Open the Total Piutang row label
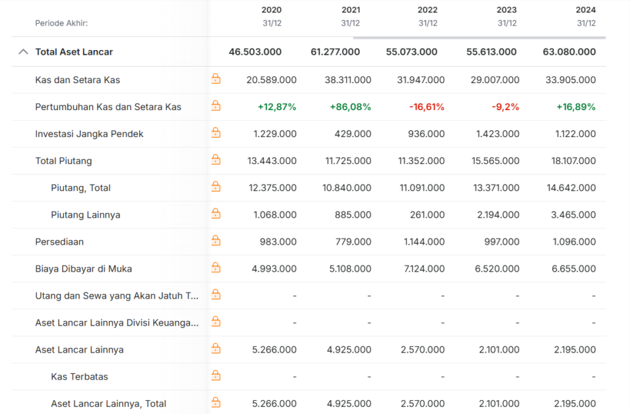The width and height of the screenshot is (630, 414). coord(63,161)
